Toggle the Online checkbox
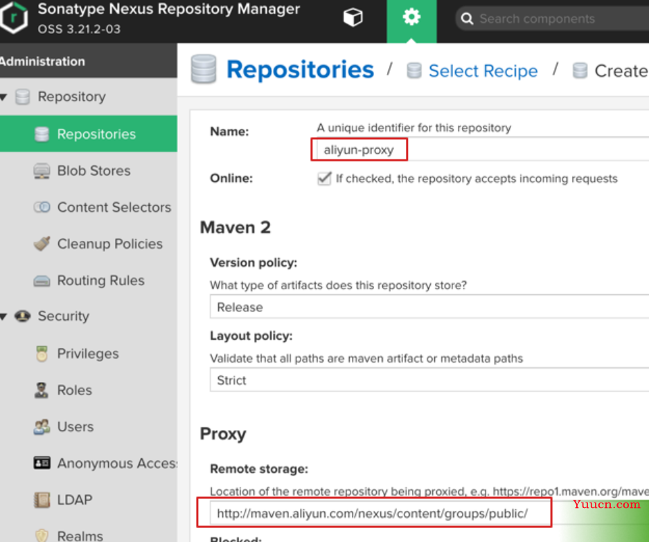This screenshot has height=542, width=649. (x=324, y=179)
